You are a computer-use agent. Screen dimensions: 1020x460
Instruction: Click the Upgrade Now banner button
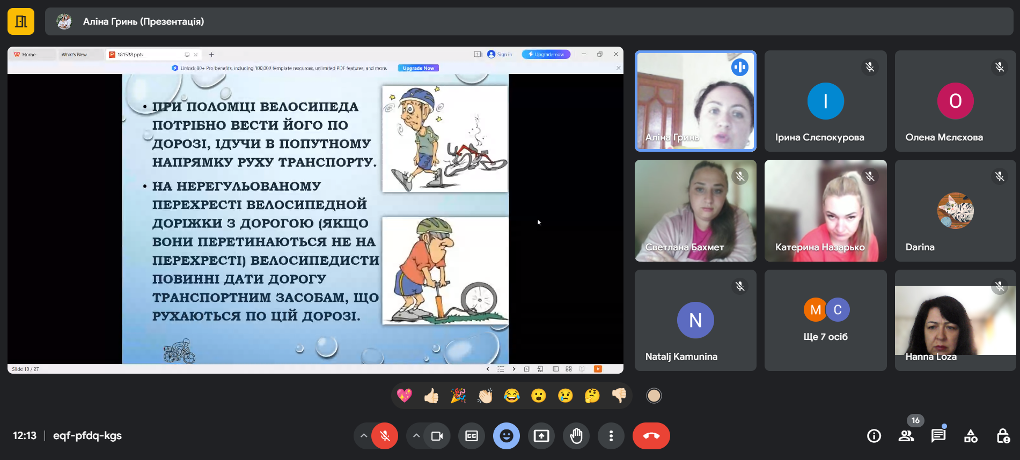coord(418,68)
